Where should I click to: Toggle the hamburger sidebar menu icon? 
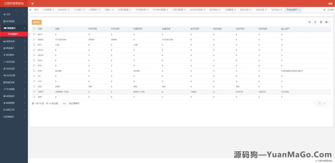[x=32, y=4]
